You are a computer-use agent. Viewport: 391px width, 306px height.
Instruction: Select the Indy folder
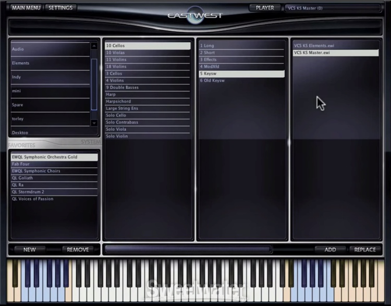(x=50, y=77)
